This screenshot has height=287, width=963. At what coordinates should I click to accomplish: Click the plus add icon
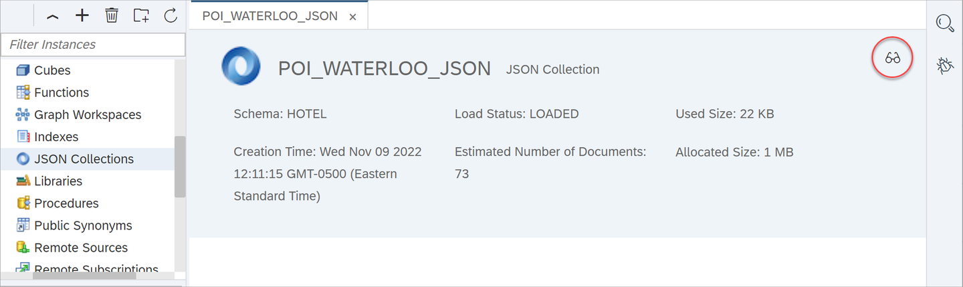pos(82,15)
